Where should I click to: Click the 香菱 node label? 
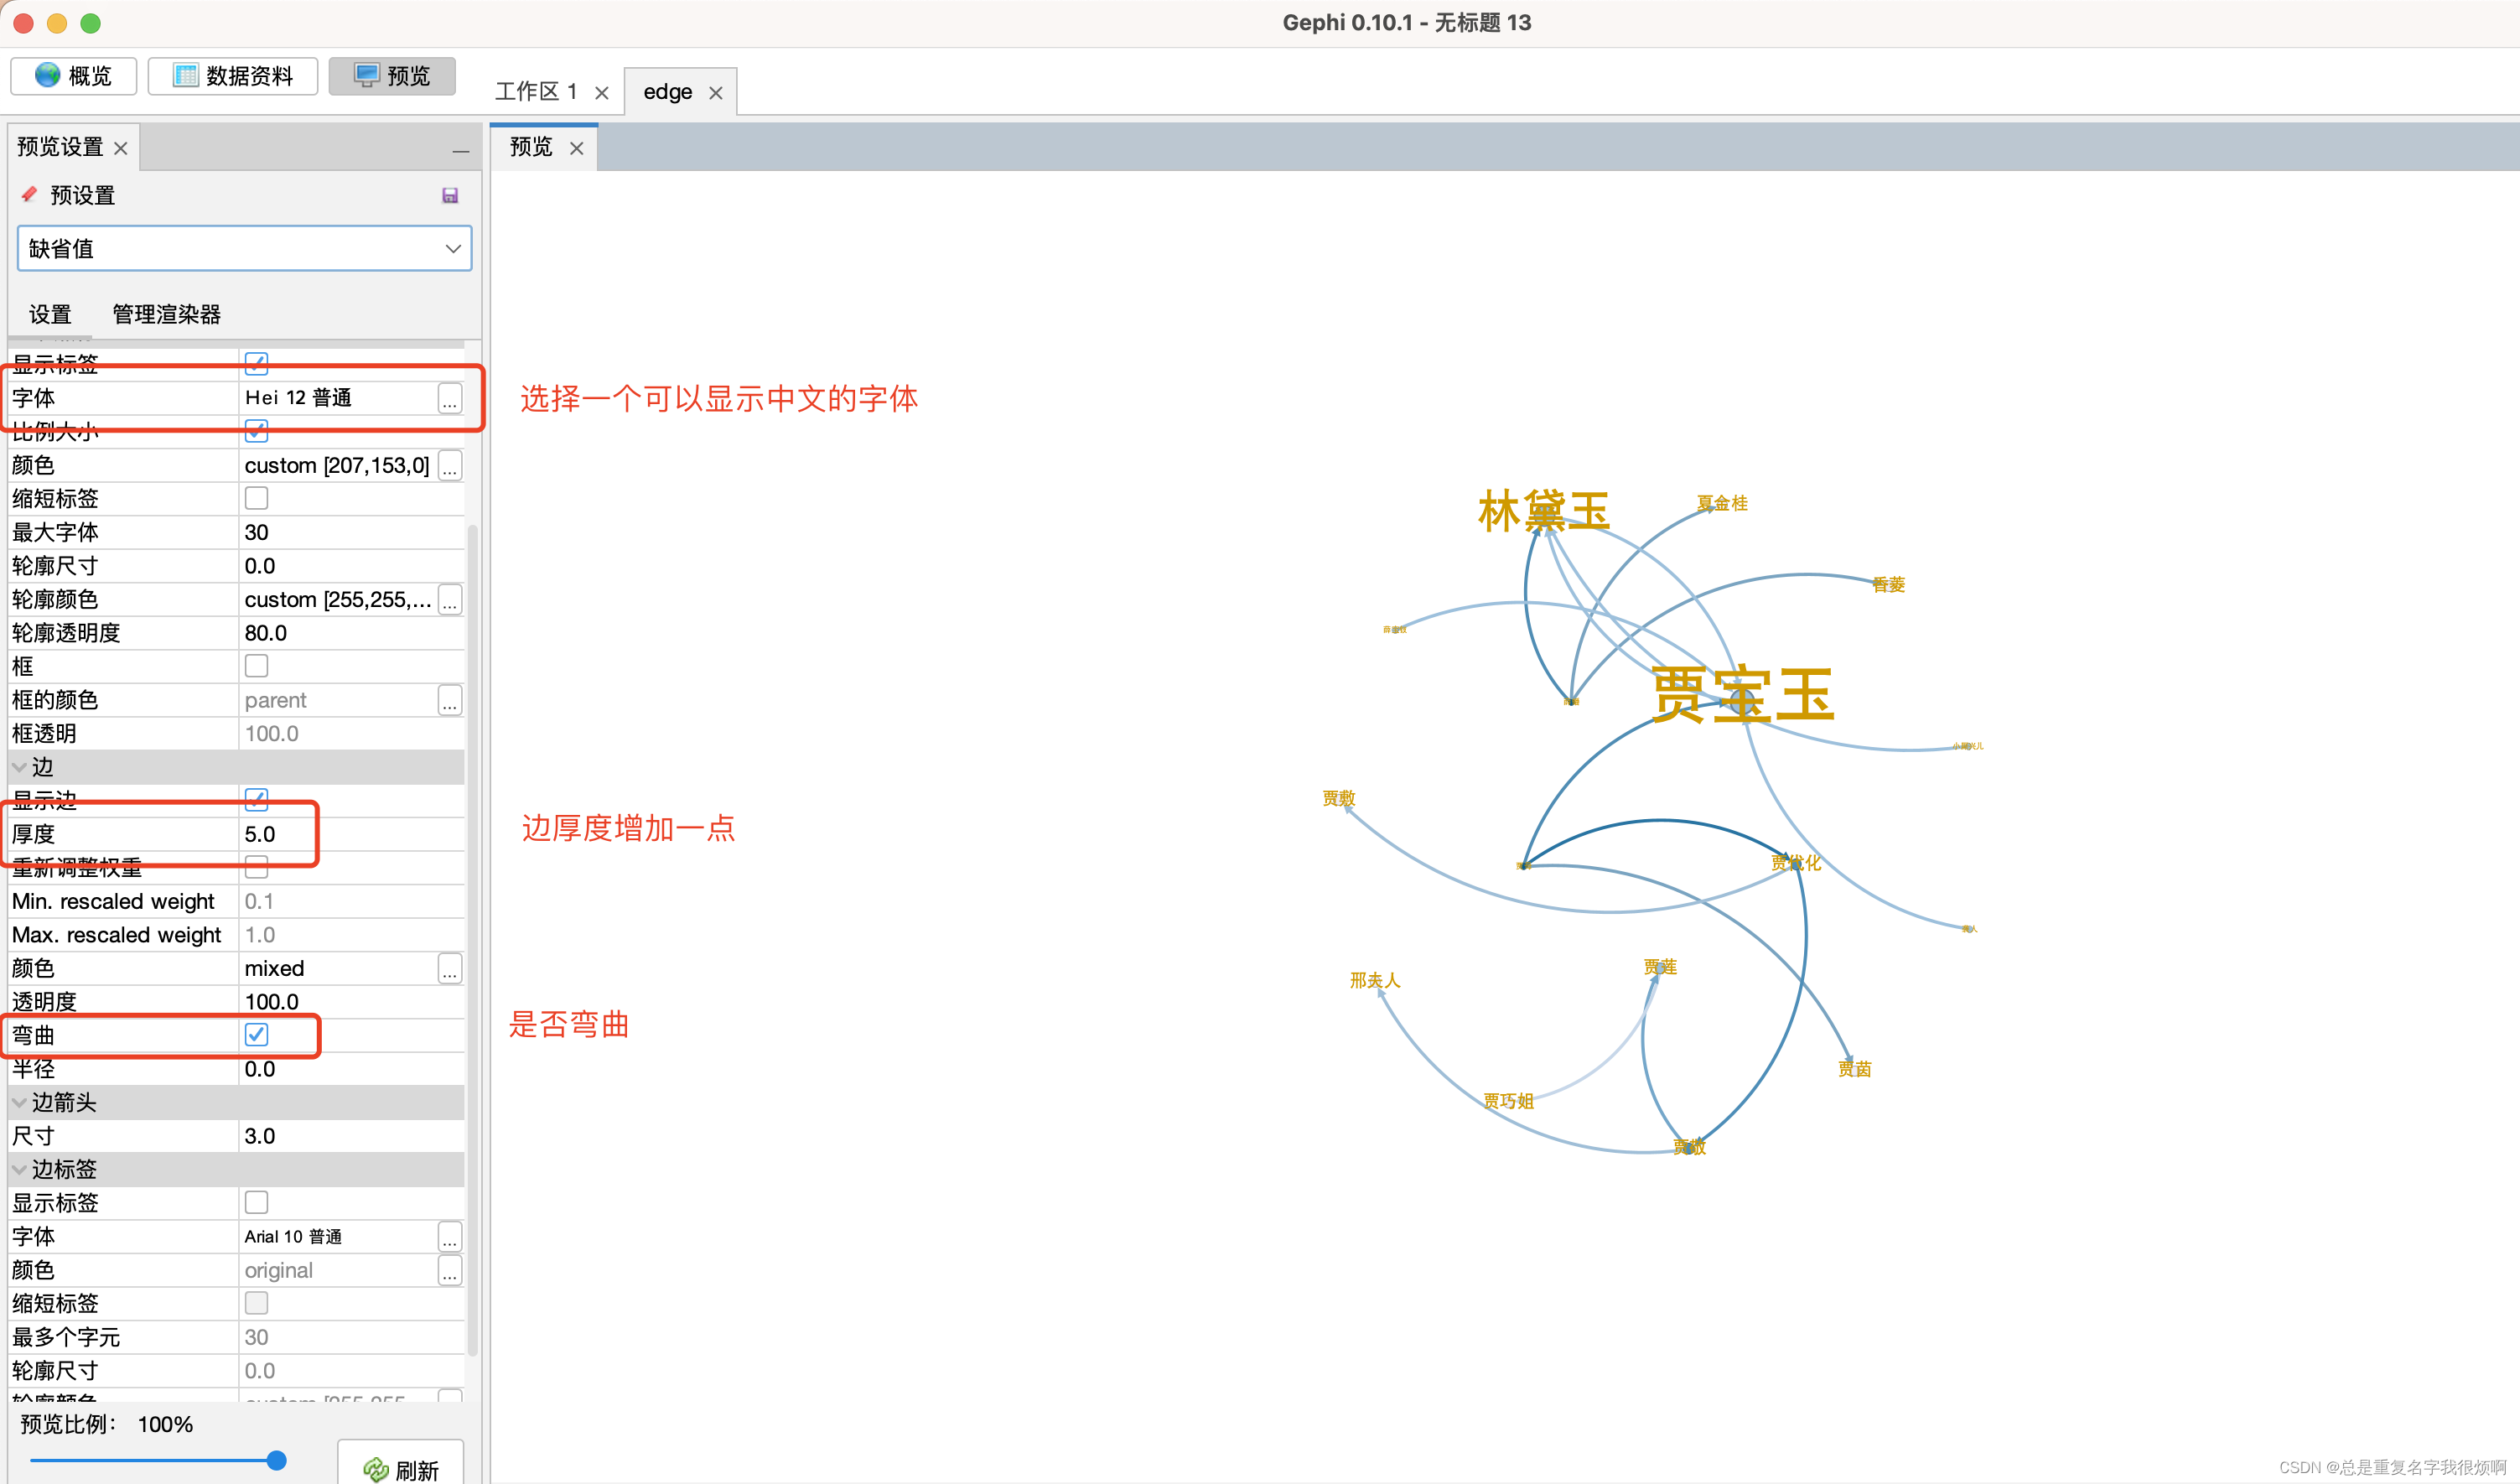[1889, 584]
